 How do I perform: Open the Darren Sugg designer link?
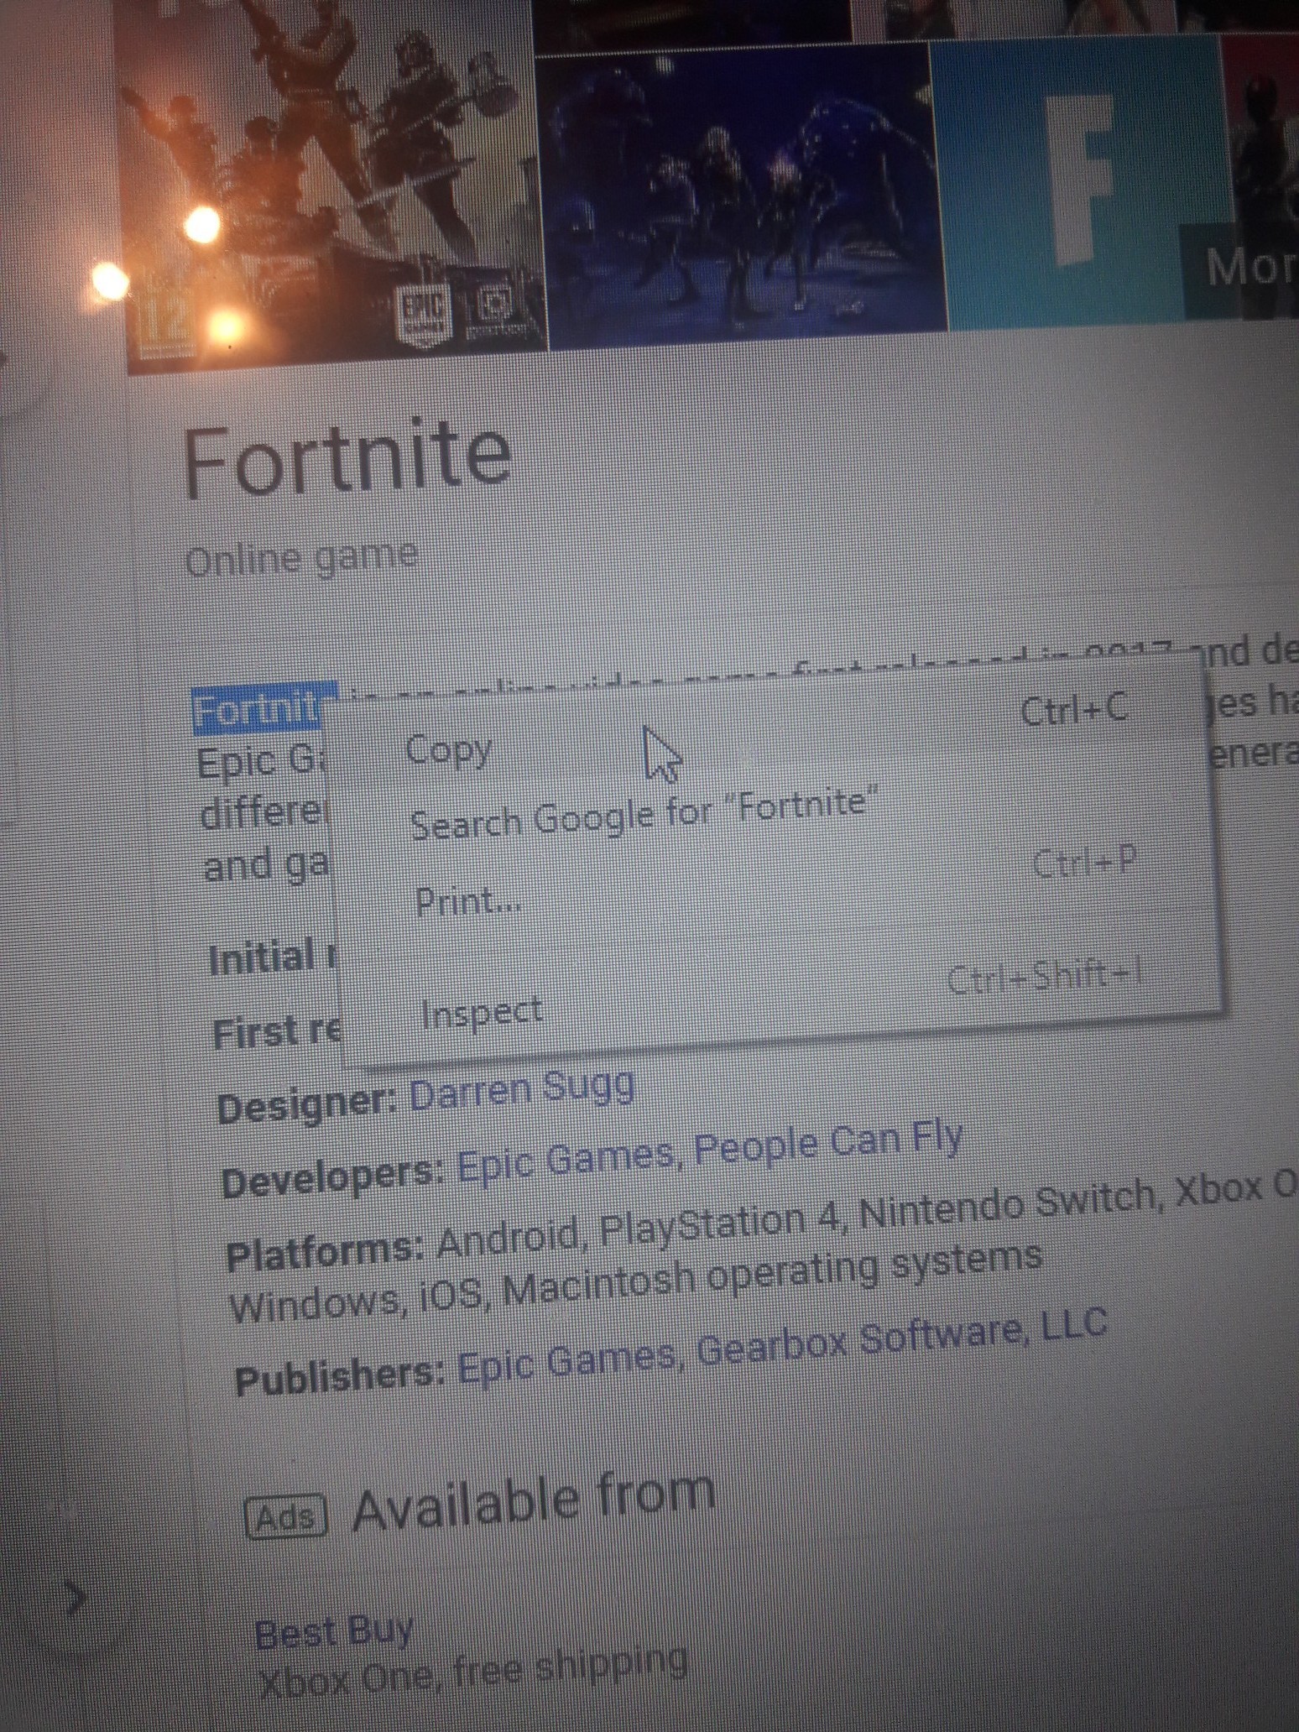[x=522, y=1091]
